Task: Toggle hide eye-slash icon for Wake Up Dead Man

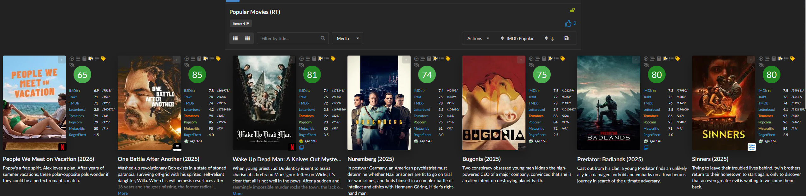Action: click(x=302, y=65)
